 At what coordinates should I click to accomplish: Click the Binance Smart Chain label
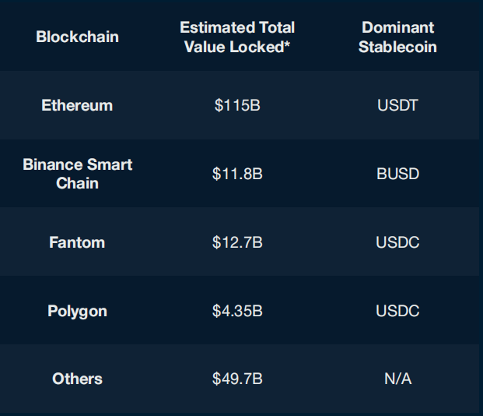pyautogui.click(x=77, y=174)
